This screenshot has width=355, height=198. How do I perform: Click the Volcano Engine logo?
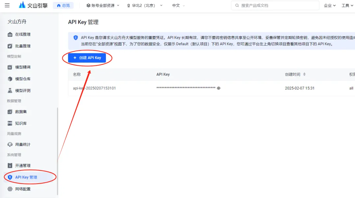33,5
